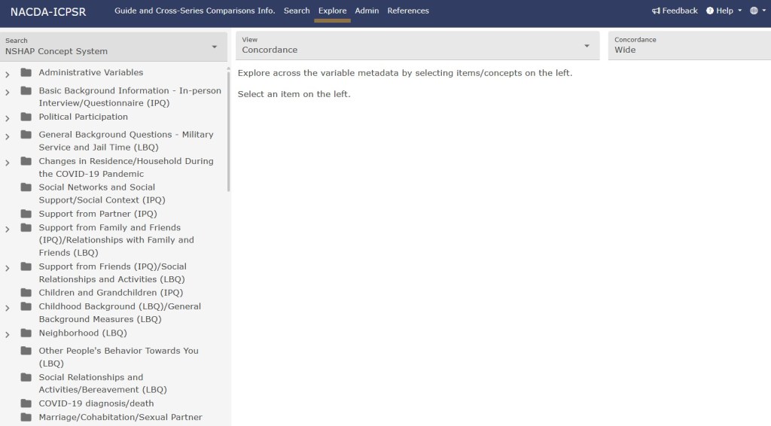Click the NACDA-ICPSR site title

pyautogui.click(x=48, y=12)
